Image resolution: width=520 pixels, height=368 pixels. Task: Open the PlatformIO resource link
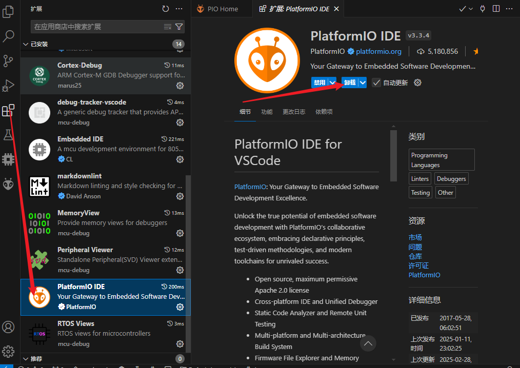425,275
